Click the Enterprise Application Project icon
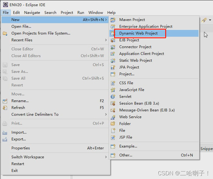 113,27
